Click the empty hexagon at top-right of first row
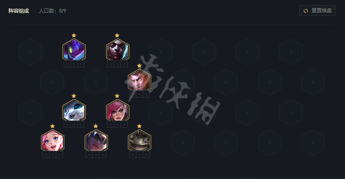 pyautogui.click(x=291, y=52)
